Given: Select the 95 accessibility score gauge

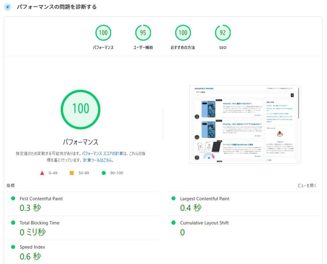Looking at the screenshot, I should pos(143,33).
